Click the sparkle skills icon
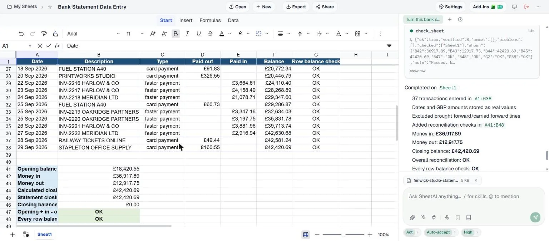This screenshot has height=241, width=549. 424,217
